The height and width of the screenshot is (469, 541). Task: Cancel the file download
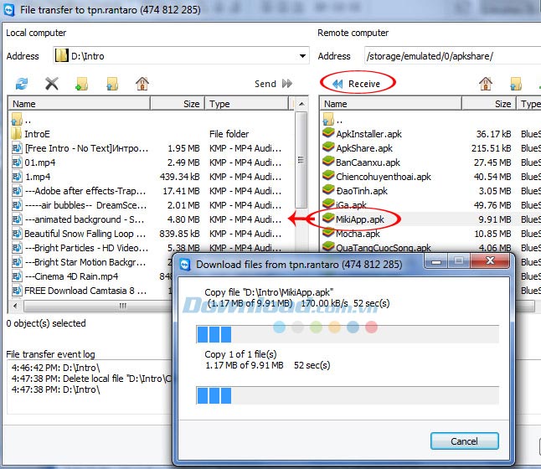click(x=465, y=441)
